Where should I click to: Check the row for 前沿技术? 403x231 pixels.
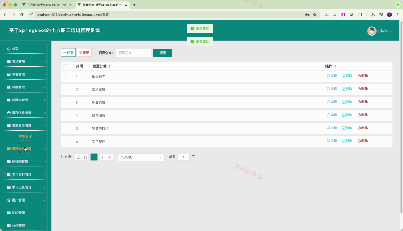pyautogui.click(x=65, y=76)
